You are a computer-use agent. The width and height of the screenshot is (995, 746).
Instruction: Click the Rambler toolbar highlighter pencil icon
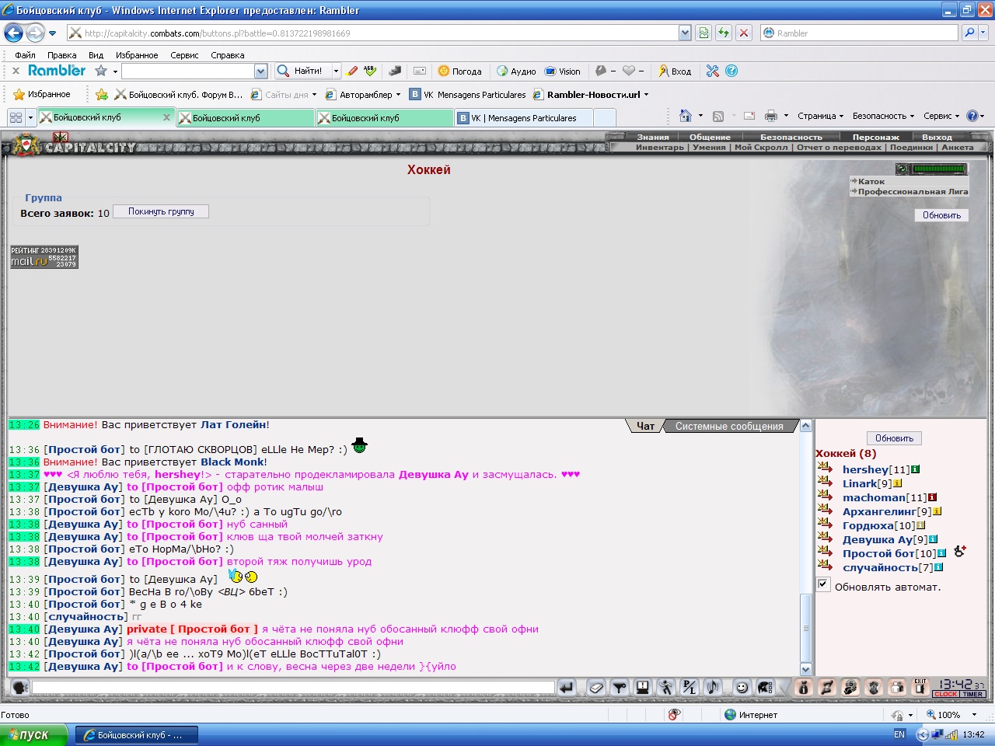tap(352, 71)
